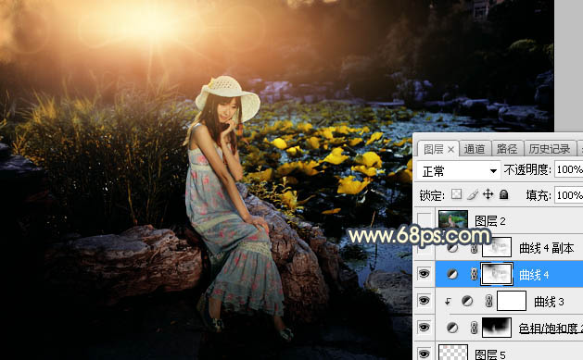
Task: Switch to the 通道 tab
Action: click(475, 149)
